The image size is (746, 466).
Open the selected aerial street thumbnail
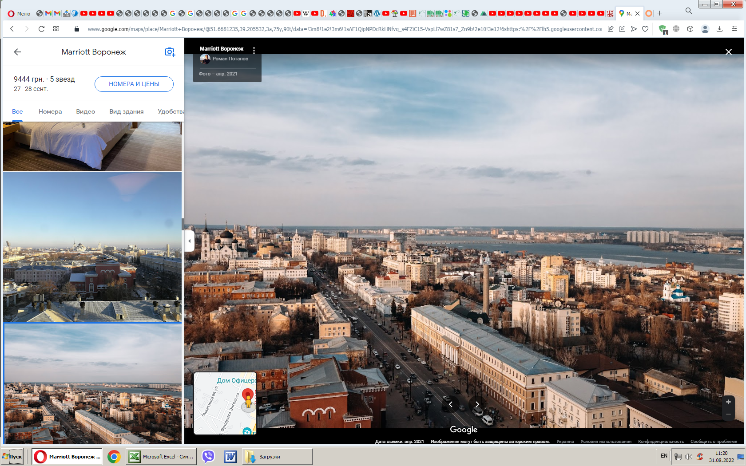92,383
